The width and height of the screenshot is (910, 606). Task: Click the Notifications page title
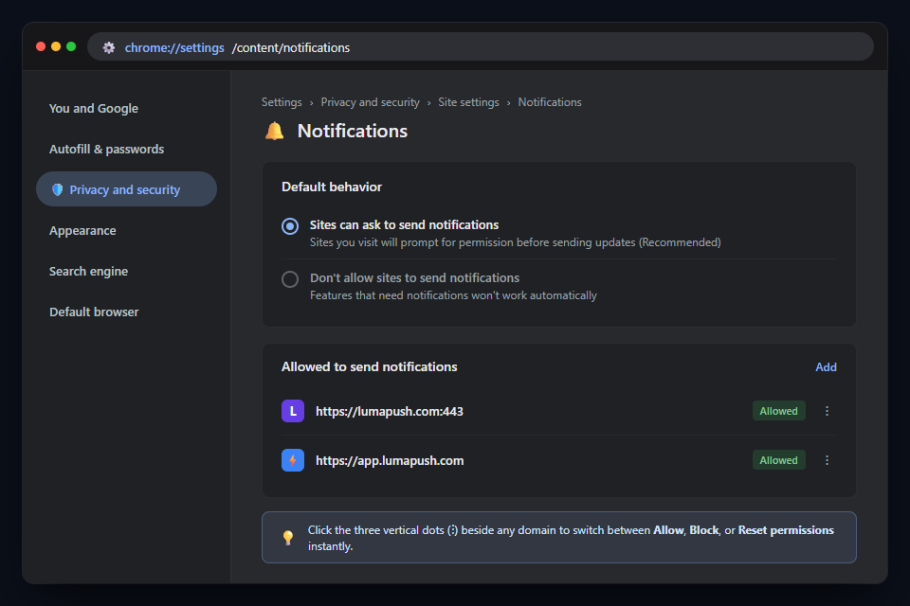tap(353, 131)
